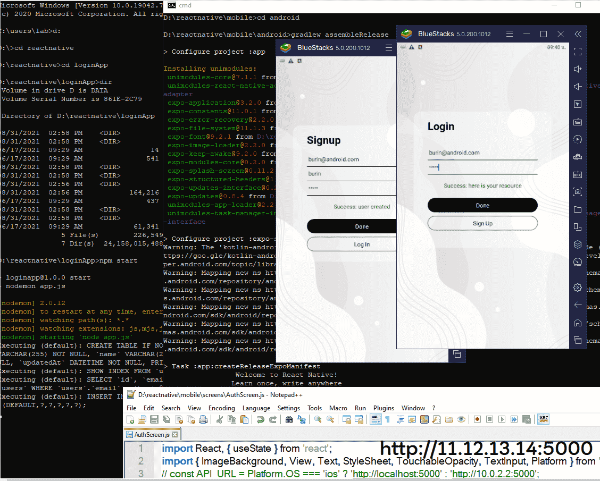Click Login email field burin@android.com

tap(482, 153)
